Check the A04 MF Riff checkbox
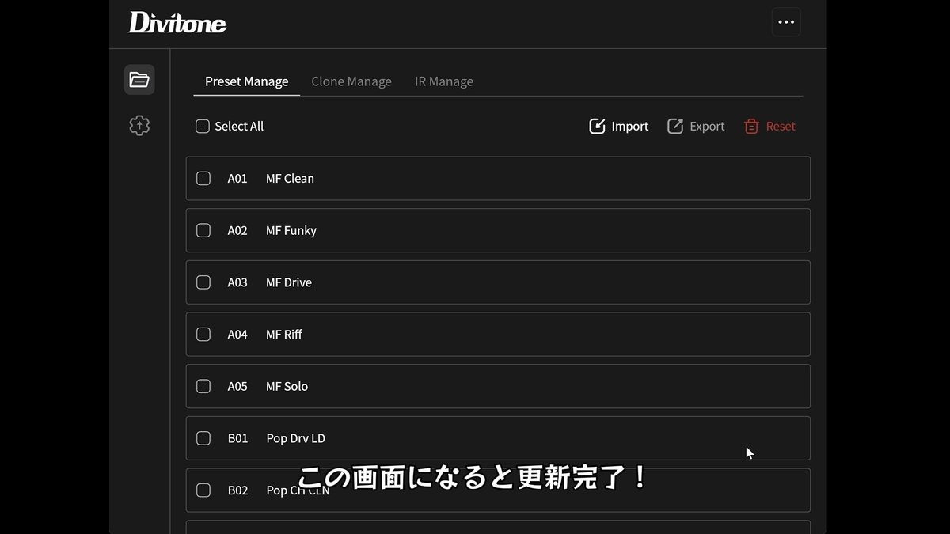The width and height of the screenshot is (950, 534). click(203, 334)
